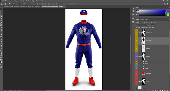The width and height of the screenshot is (170, 91).
Task: Select the Move tool in toolbar
Action: [x=1, y=9]
